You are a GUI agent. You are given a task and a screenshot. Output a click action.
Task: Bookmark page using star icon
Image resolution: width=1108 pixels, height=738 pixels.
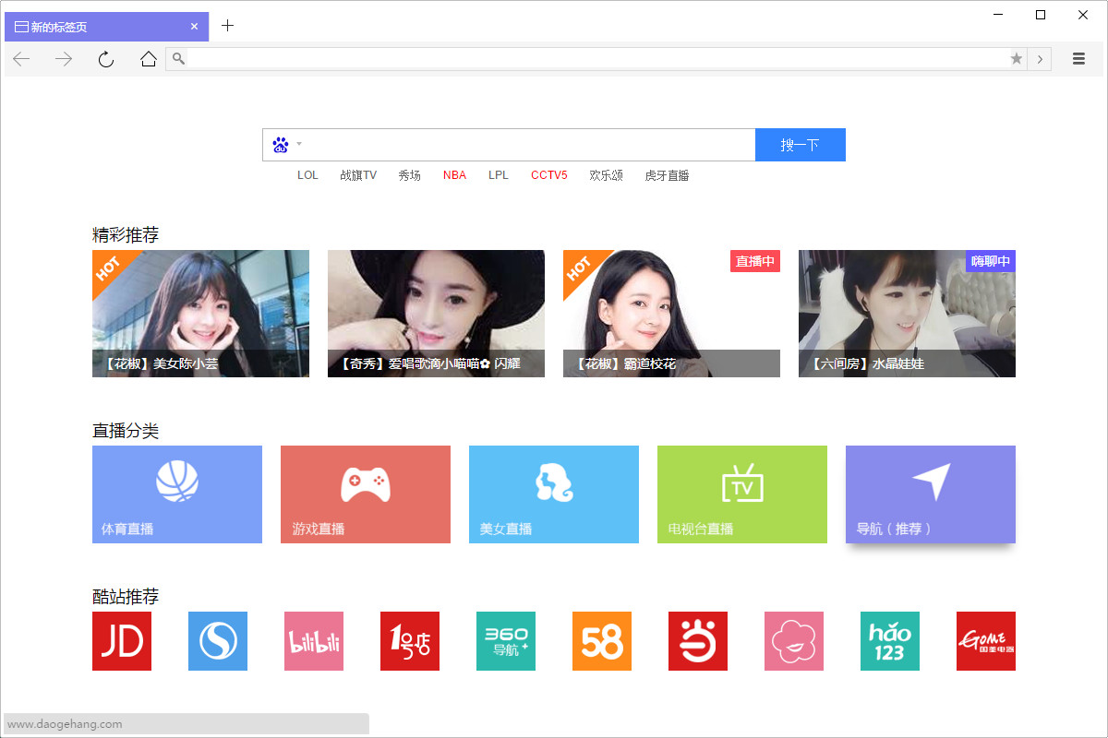point(1017,59)
